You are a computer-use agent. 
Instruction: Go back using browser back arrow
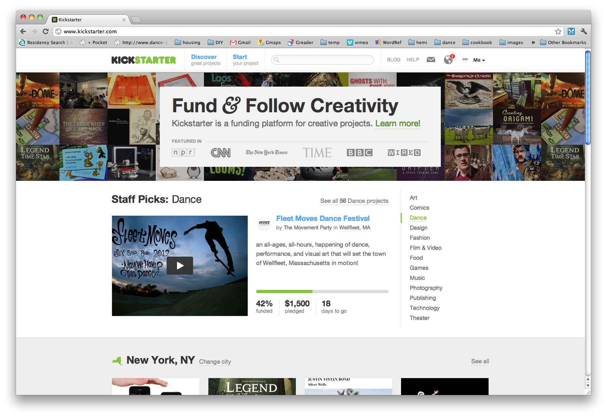(23, 31)
